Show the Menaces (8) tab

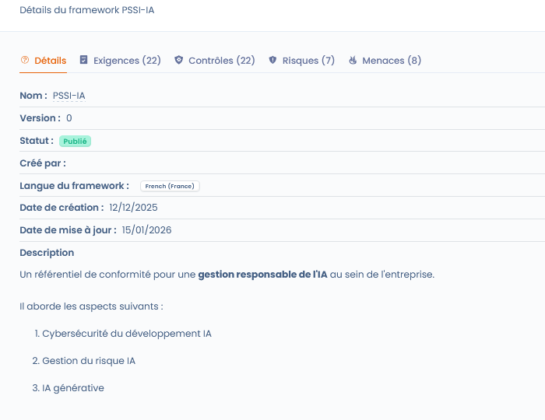tap(392, 61)
